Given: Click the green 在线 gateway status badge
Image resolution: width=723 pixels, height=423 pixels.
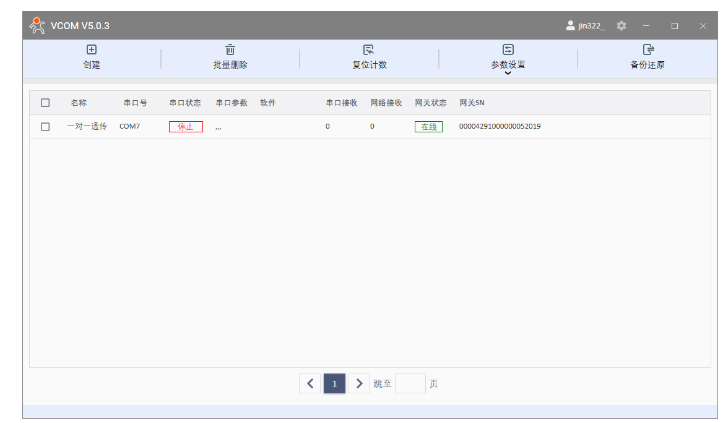Looking at the screenshot, I should click(428, 127).
